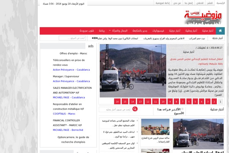Open ticker headline الاعلامي السعودي وليد الفراج
This screenshot has height=153, width=229.
pos(164,39)
